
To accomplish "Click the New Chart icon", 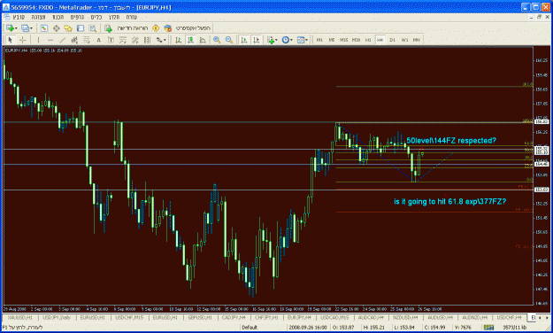I will [x=10, y=27].
